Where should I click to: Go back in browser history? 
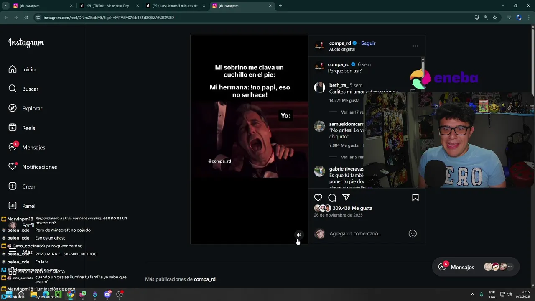[6, 18]
